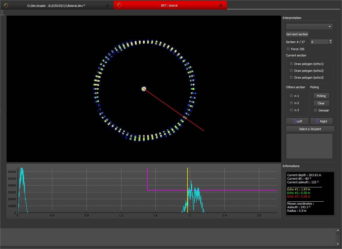Click the app icon on lateral.dmv tab
The height and width of the screenshot is (249, 342).
click(x=6, y=5)
